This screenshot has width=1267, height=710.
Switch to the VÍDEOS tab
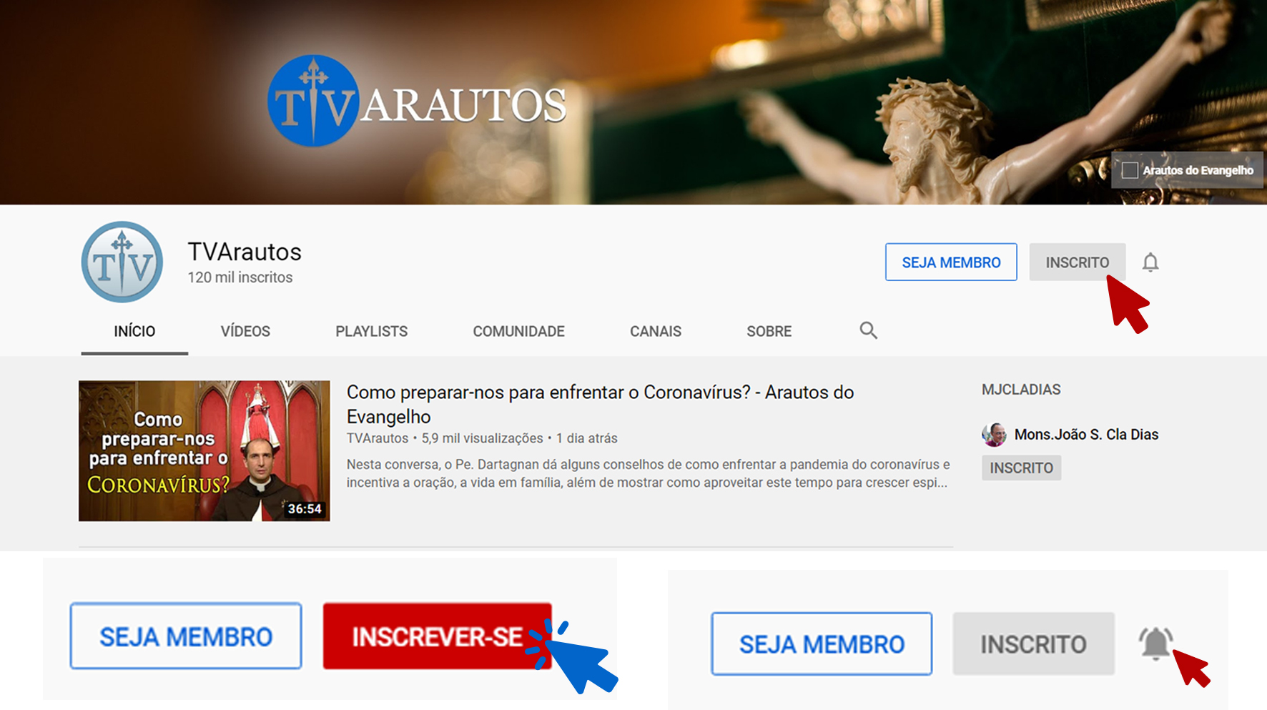point(245,332)
